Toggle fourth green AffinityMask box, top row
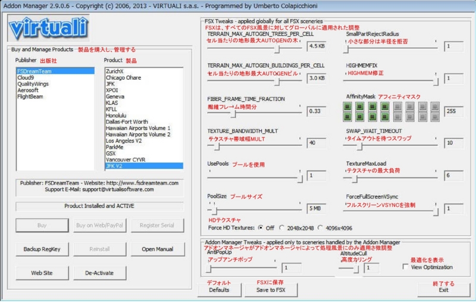 pos(385,107)
